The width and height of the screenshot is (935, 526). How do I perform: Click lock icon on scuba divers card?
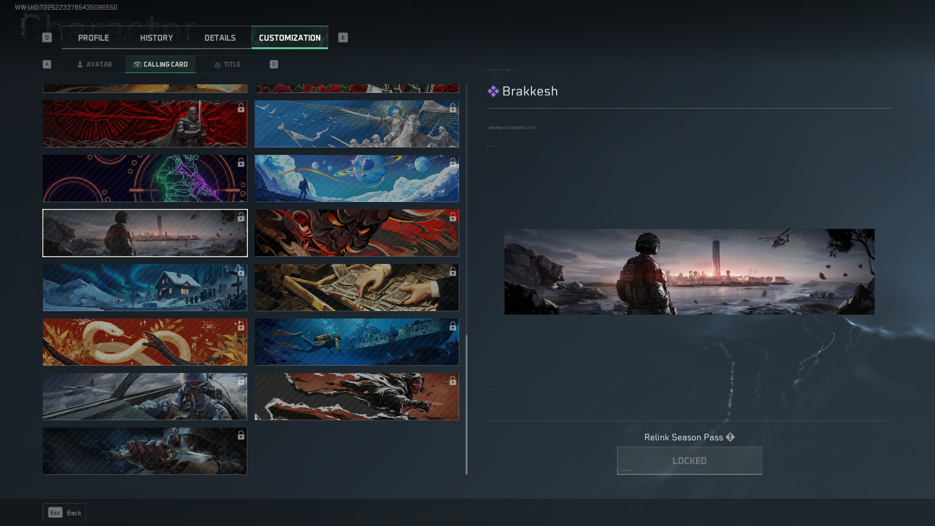coord(453,326)
